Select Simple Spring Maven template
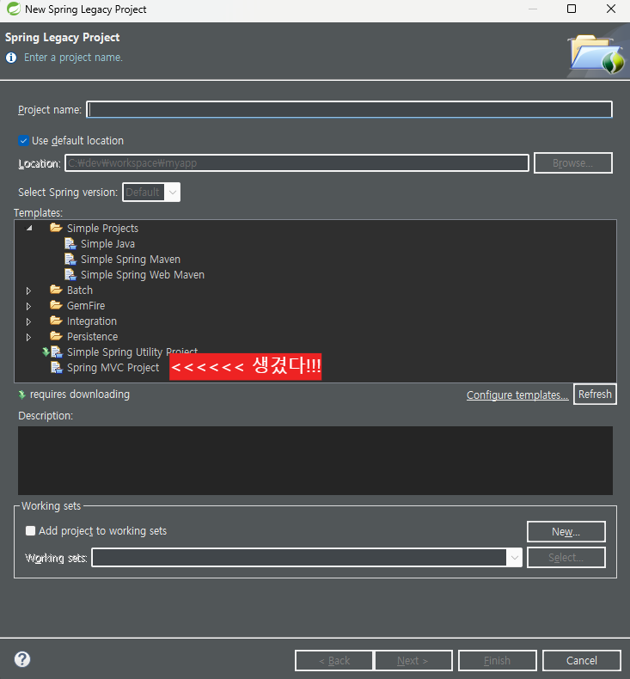 coord(131,260)
